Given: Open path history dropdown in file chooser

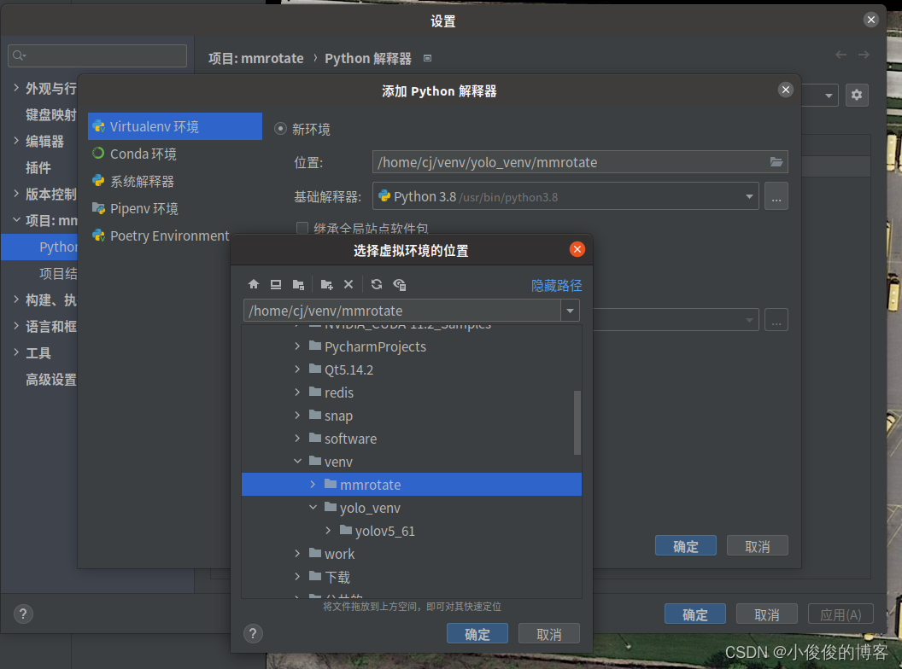Looking at the screenshot, I should point(570,311).
